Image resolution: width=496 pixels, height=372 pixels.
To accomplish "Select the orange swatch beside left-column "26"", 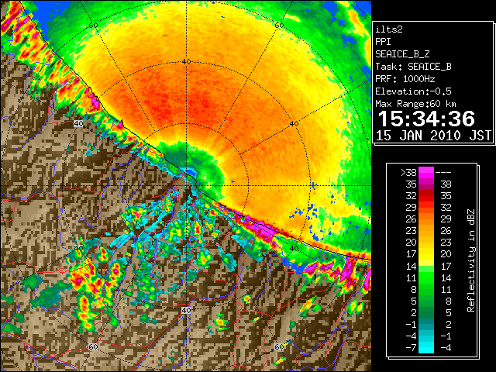I will (426, 219).
